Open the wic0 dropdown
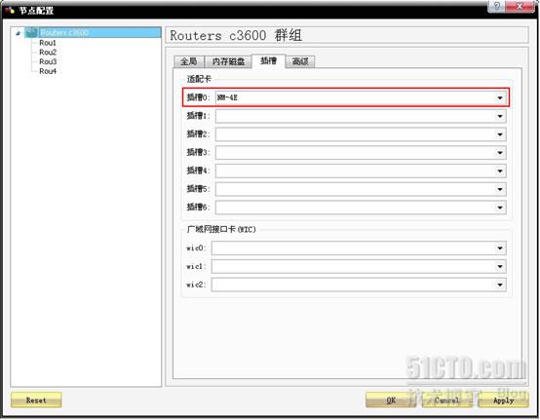The height and width of the screenshot is (420, 540). click(x=359, y=248)
